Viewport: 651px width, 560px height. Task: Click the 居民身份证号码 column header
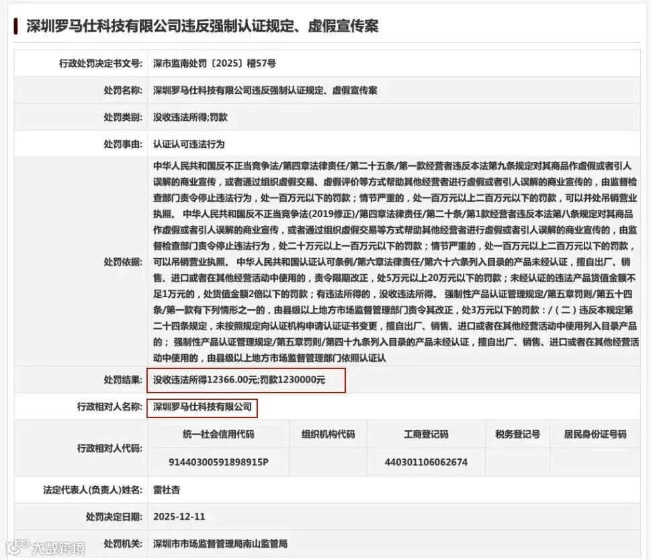click(595, 434)
